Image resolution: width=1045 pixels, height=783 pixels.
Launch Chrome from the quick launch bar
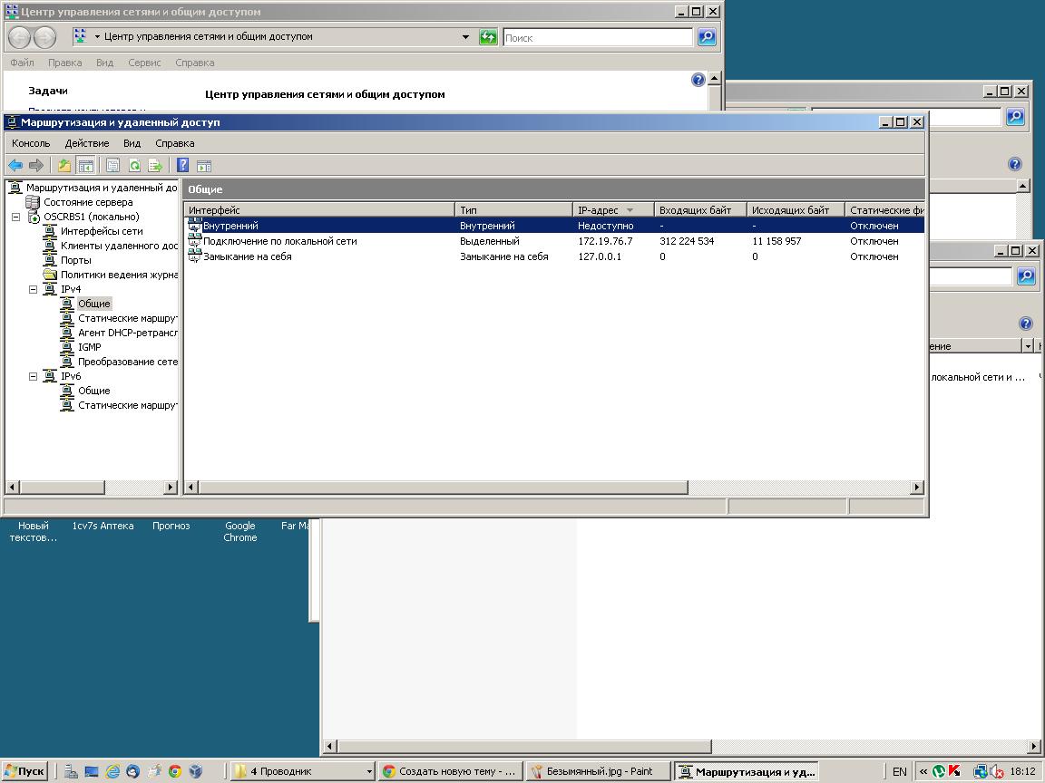(174, 771)
